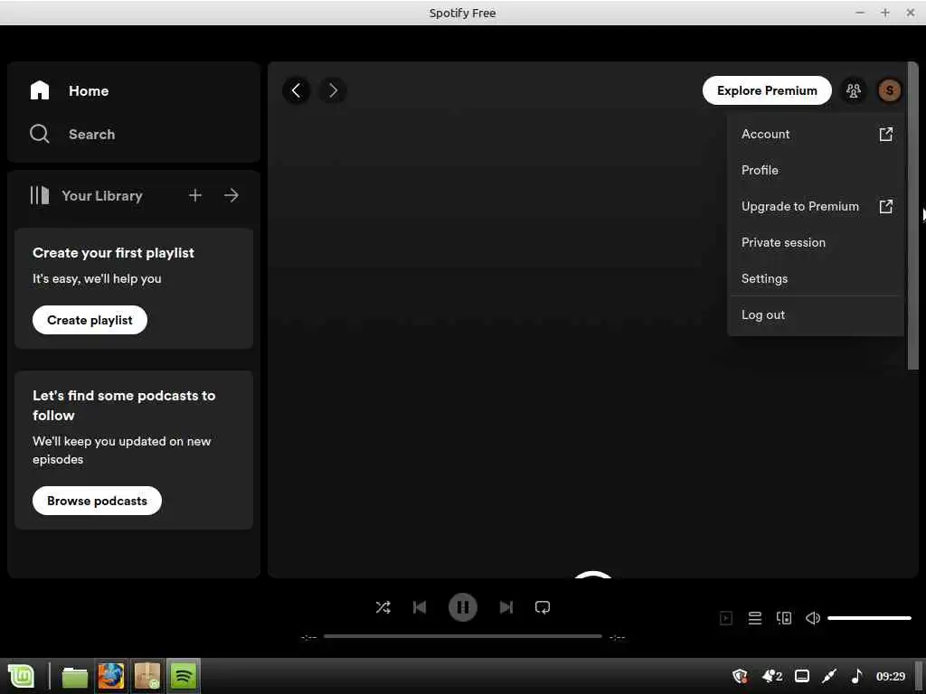The height and width of the screenshot is (694, 926).
Task: Click Explore Premium button
Action: [767, 90]
